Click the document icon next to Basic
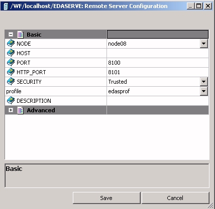The width and height of the screenshot is (215, 209). (21, 35)
